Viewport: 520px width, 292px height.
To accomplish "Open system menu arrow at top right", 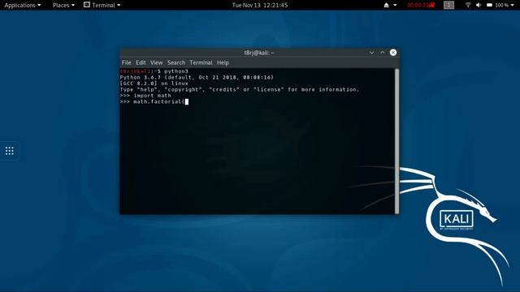I will coord(513,5).
